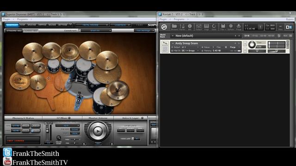Image resolution: width=296 pixels, height=166 pixels.
Task: Open the Programs menu in Superior Drummer window
Action: coord(22,19)
